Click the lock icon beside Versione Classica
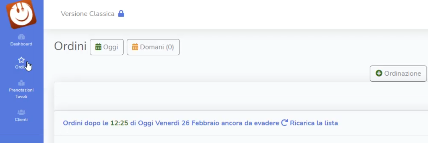Image resolution: width=428 pixels, height=143 pixels. (x=121, y=14)
